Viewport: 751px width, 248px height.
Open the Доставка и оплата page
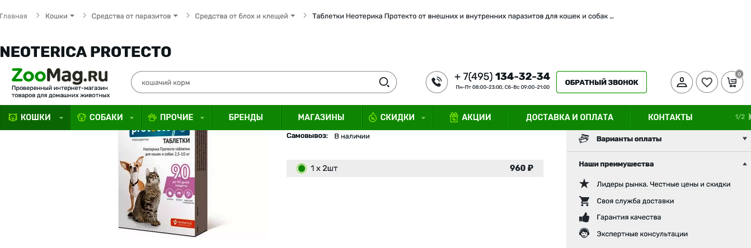click(569, 117)
